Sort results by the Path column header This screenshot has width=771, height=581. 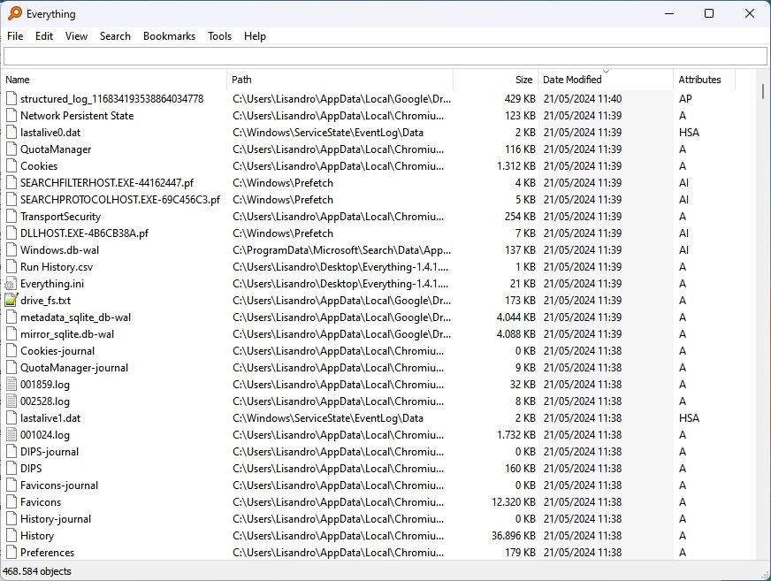click(340, 80)
